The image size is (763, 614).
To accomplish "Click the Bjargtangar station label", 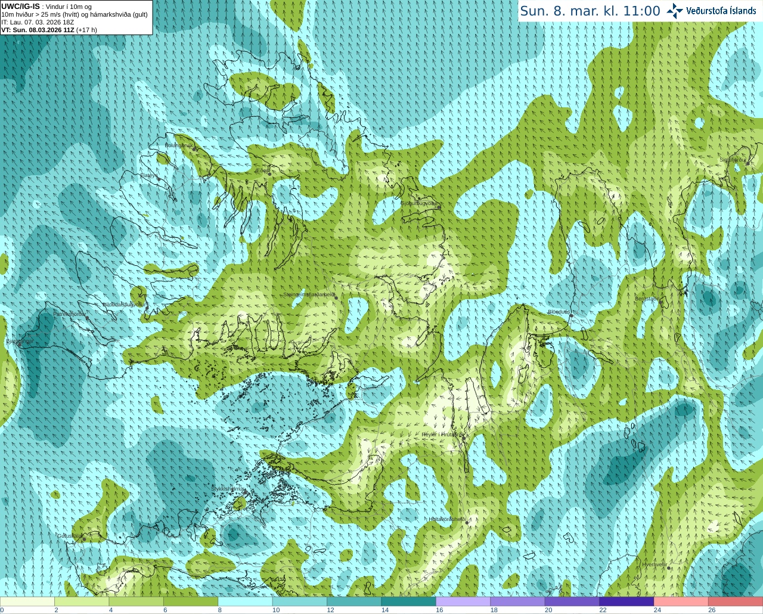I will [20, 342].
